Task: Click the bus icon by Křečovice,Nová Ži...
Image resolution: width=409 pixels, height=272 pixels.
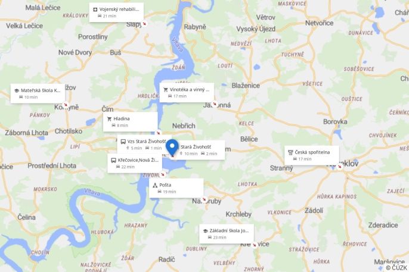Action: [x=113, y=160]
